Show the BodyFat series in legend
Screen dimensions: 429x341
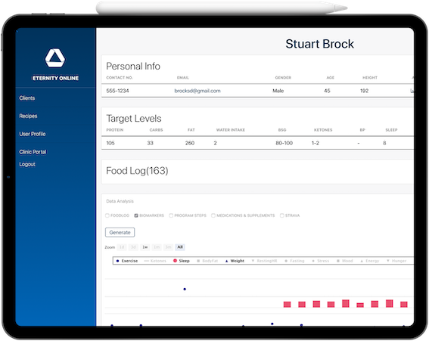coord(207,261)
